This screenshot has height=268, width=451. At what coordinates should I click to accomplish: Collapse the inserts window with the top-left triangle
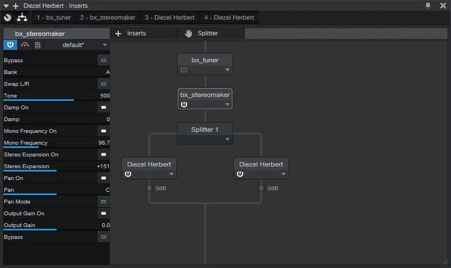(6, 6)
